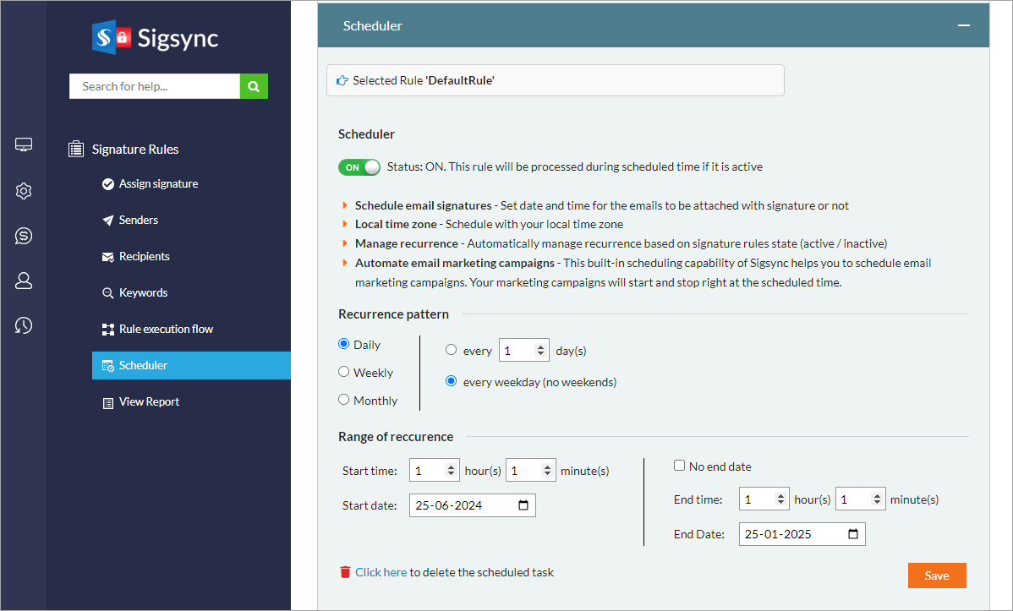Open the clock history icon in sidebar
The image size is (1013, 611).
pyautogui.click(x=24, y=325)
